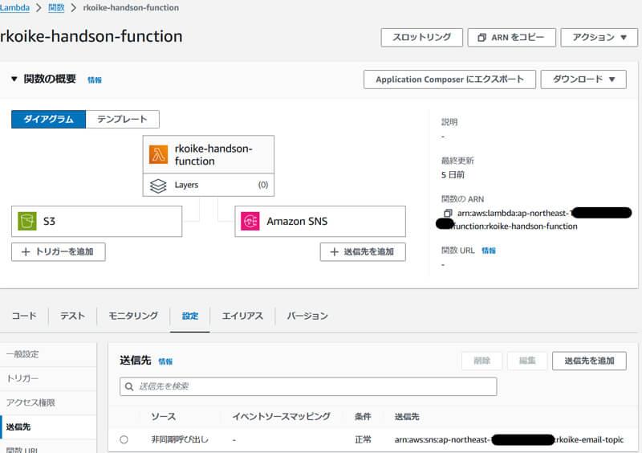Click Application Composer にエクスポート button
Image resolution: width=642 pixels, height=453 pixels.
coord(449,80)
